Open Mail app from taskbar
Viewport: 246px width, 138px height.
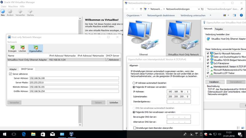click(52, 134)
